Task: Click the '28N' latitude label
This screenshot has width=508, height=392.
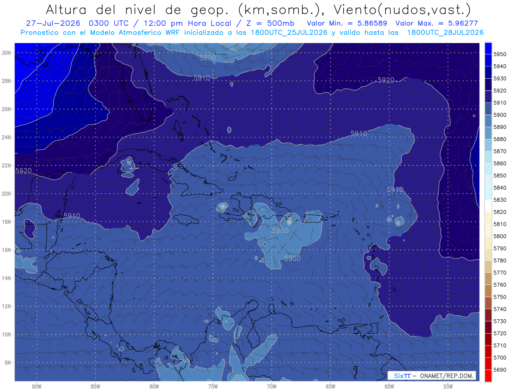Action: click(7, 81)
